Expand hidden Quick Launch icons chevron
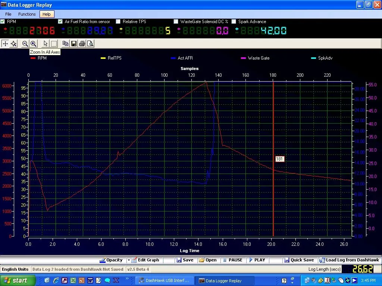 click(x=128, y=279)
